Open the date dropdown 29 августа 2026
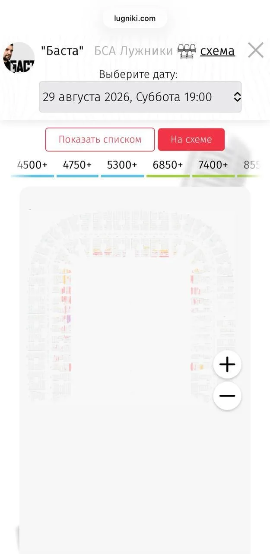This screenshot has height=554, width=270. tap(140, 97)
